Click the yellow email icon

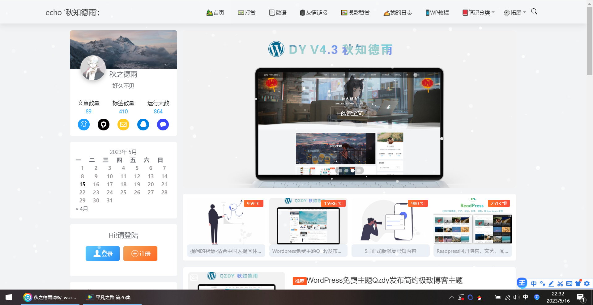point(123,125)
